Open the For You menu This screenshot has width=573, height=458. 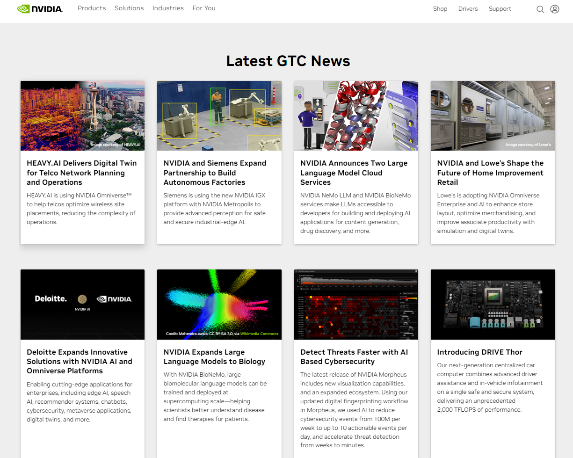pyautogui.click(x=204, y=8)
